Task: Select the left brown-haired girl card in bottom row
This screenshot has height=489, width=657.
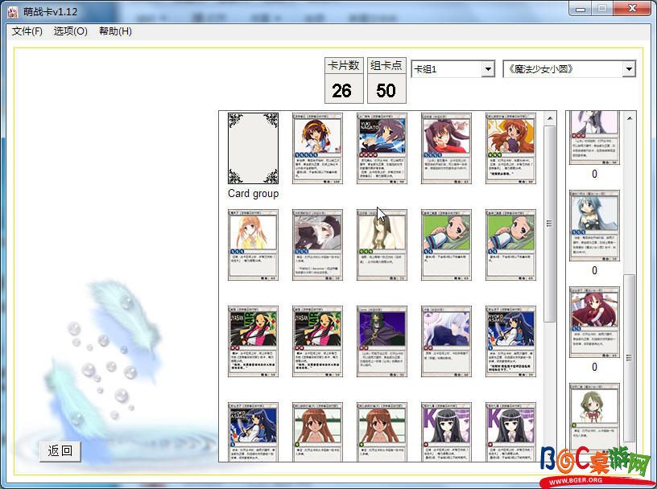Action: coord(317,432)
